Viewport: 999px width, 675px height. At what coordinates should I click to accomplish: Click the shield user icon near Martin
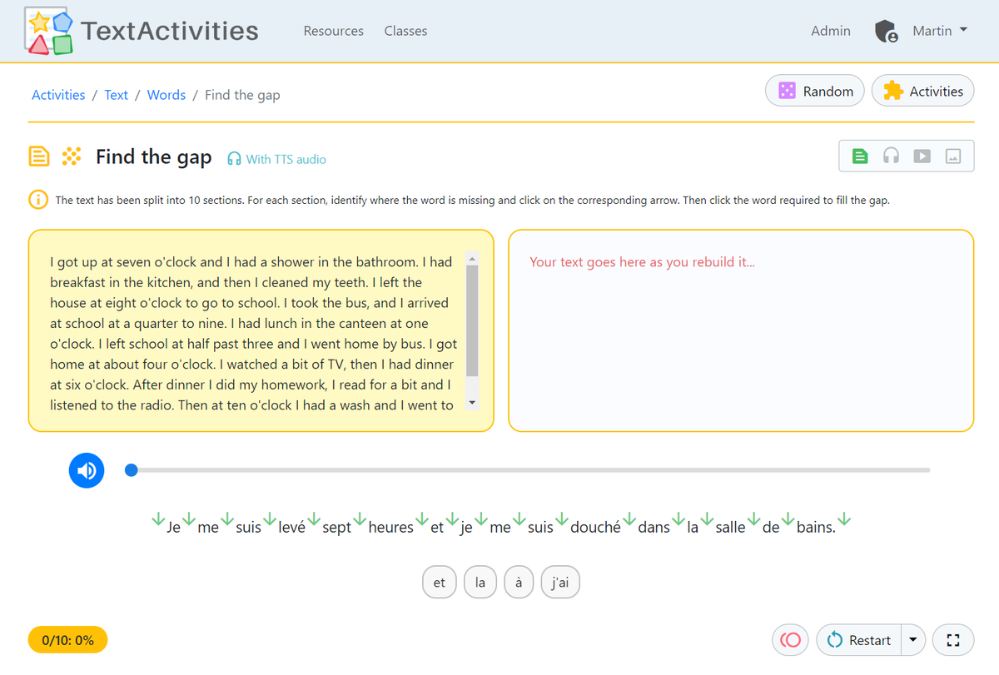tap(887, 32)
